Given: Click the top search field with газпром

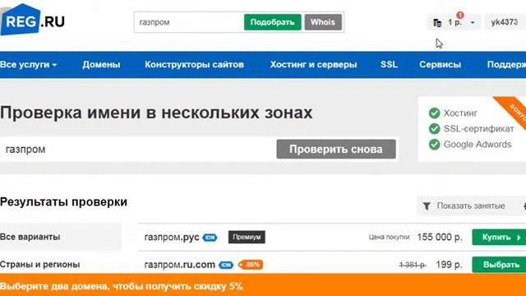Looking at the screenshot, I should [x=188, y=22].
